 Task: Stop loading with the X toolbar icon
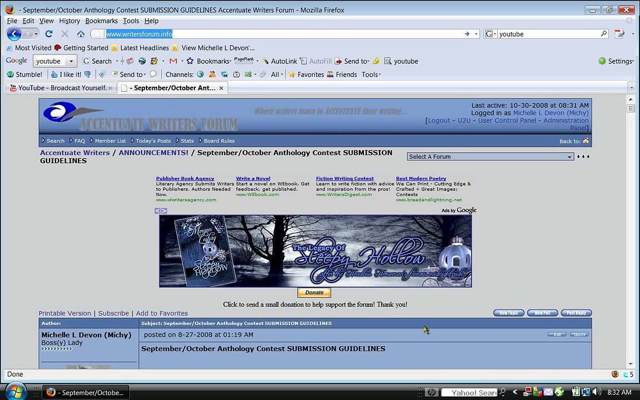pyautogui.click(x=64, y=34)
